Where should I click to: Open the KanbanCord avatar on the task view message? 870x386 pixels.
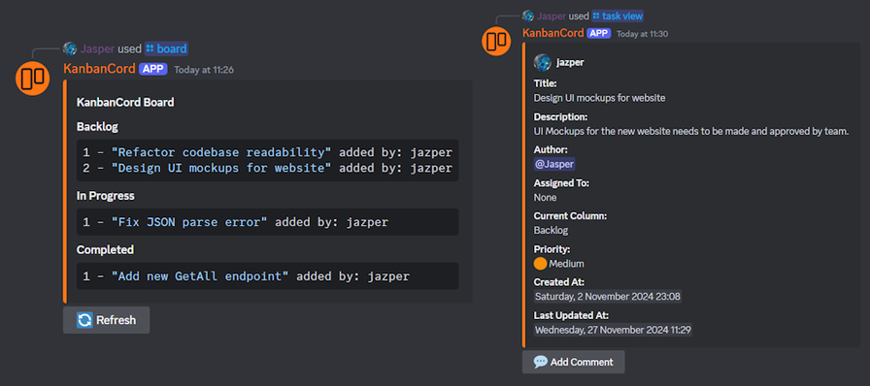pyautogui.click(x=496, y=41)
